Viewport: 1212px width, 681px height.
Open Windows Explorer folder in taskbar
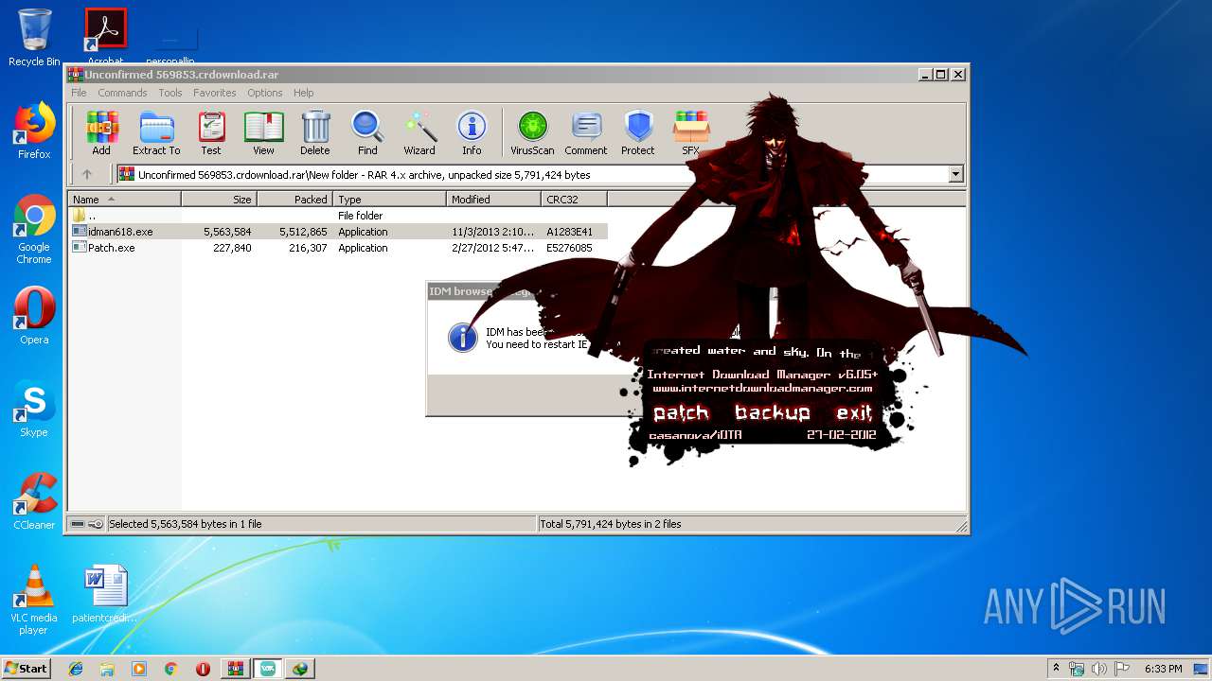pos(107,669)
